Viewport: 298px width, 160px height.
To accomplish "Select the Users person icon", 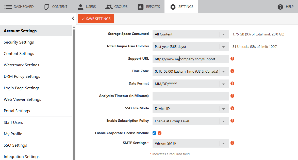I will pos(80,6).
